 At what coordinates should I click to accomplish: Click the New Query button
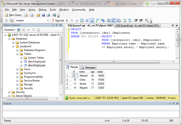13,15
